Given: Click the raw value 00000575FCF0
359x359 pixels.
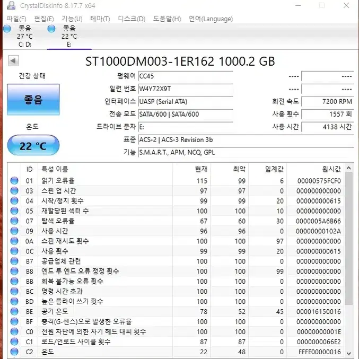Looking at the screenshot, I should pos(319,181).
